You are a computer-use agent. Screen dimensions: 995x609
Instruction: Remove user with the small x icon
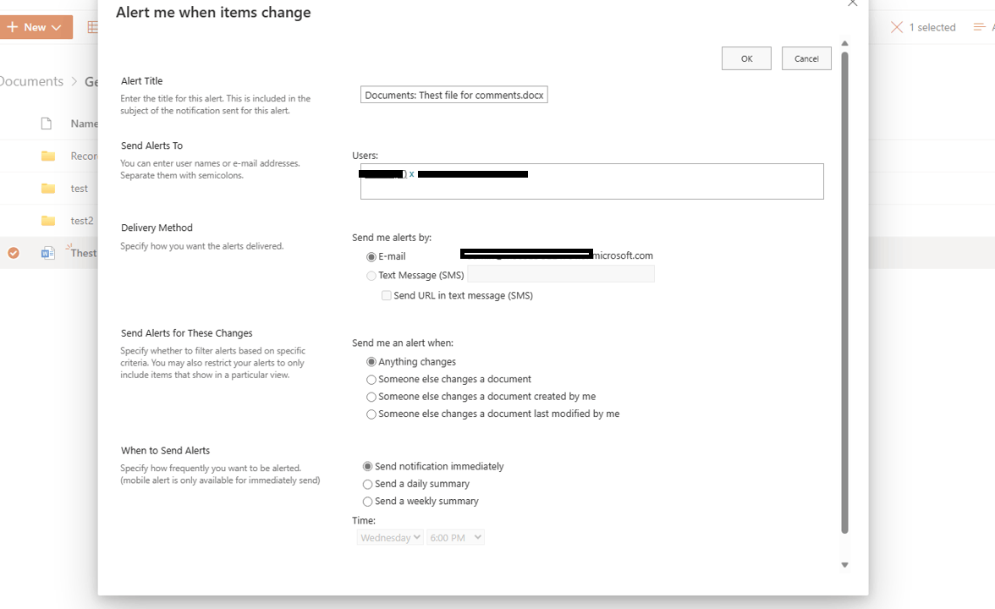[x=412, y=174]
